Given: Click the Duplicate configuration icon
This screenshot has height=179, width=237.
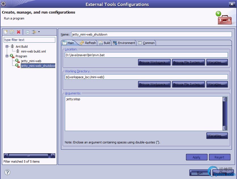Looking at the screenshot, I should 12,32.
